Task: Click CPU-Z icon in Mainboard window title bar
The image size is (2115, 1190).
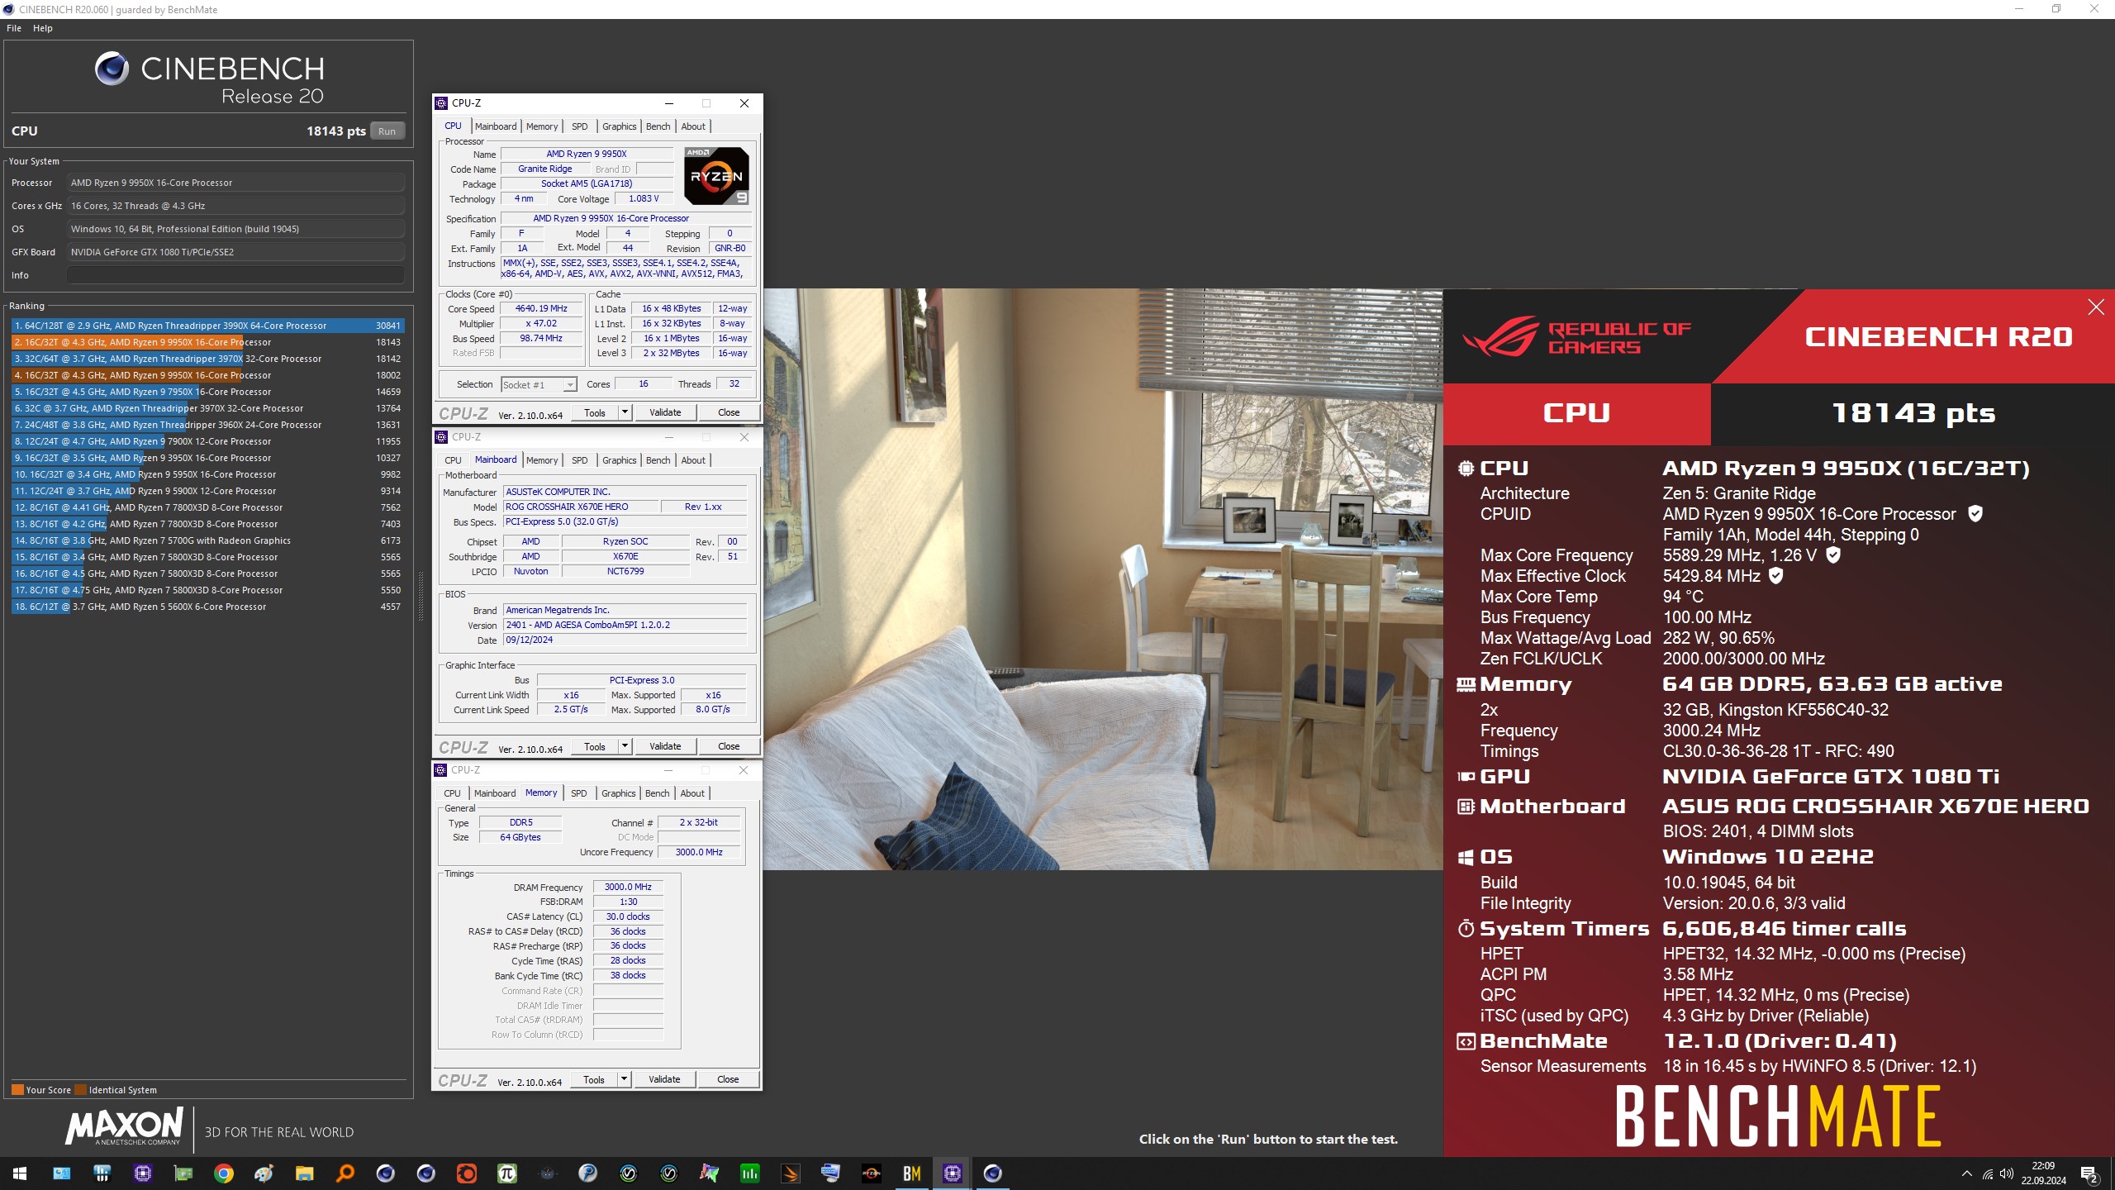Action: pos(441,437)
